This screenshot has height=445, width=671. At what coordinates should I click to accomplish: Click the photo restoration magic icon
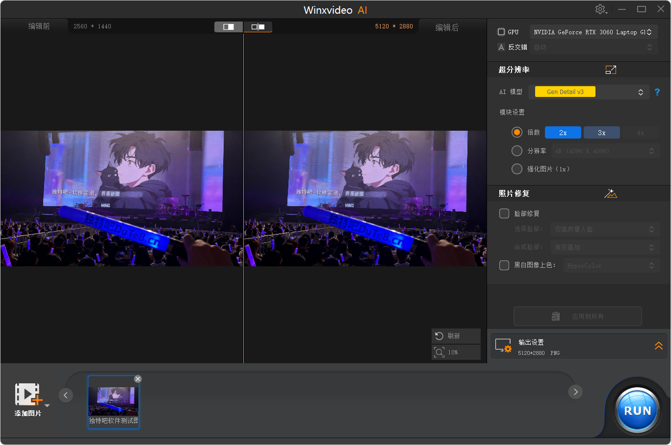coord(611,194)
